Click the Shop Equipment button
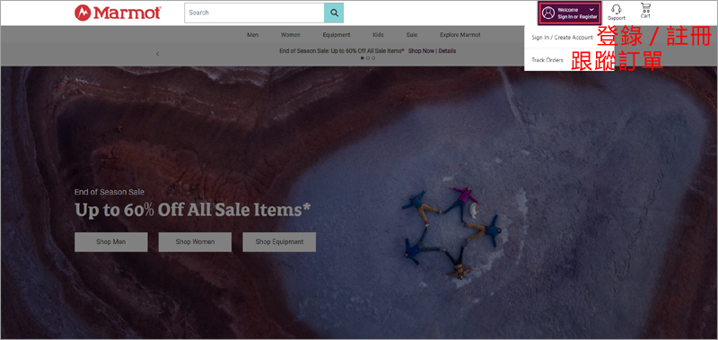The image size is (718, 340). coord(279,242)
